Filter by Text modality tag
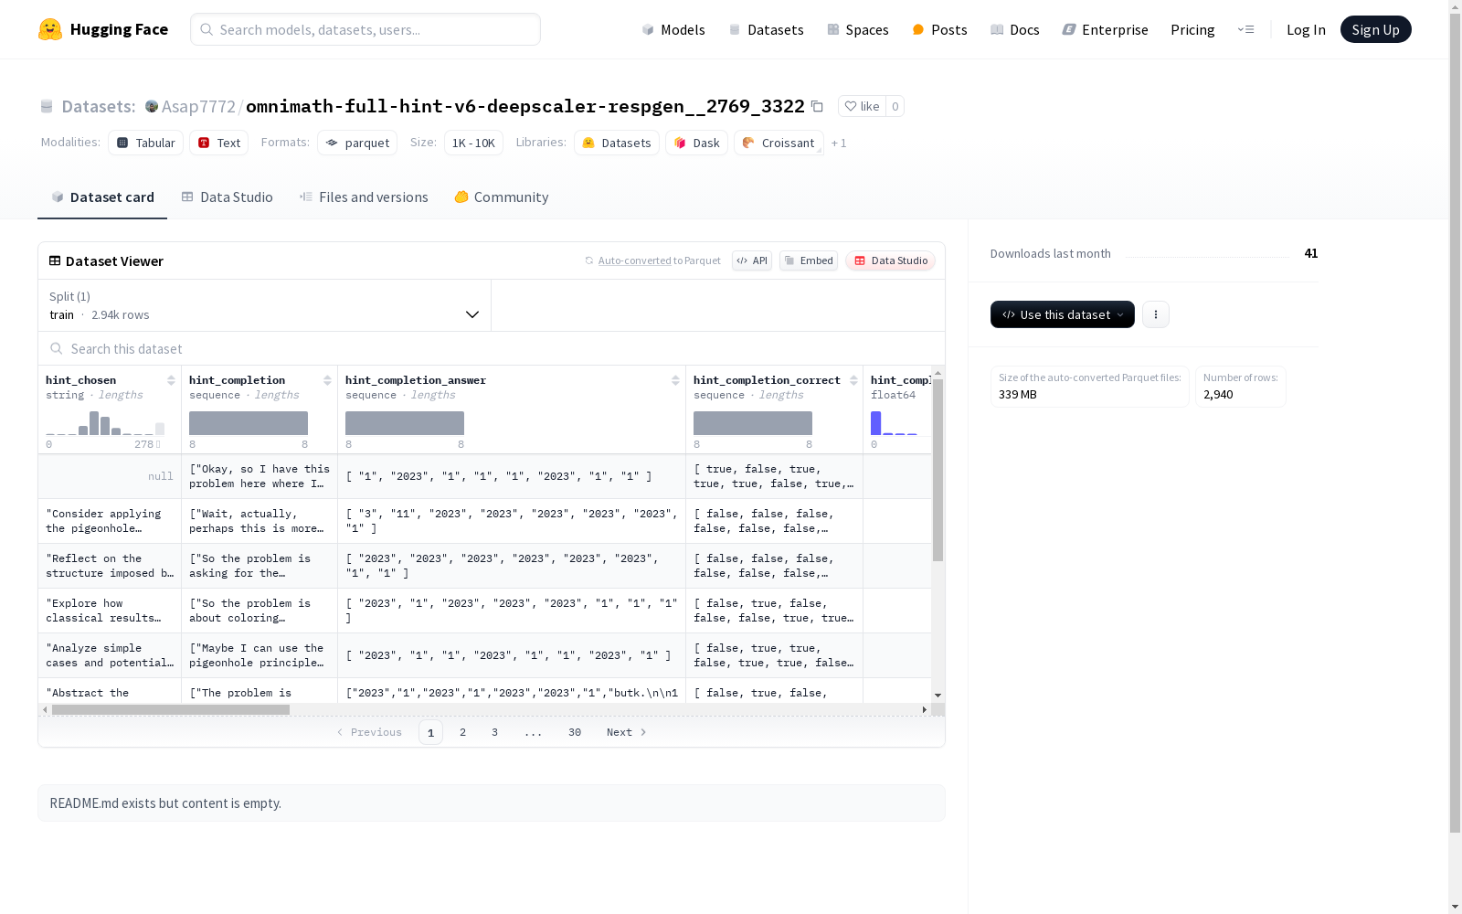The width and height of the screenshot is (1462, 914). coord(218,143)
